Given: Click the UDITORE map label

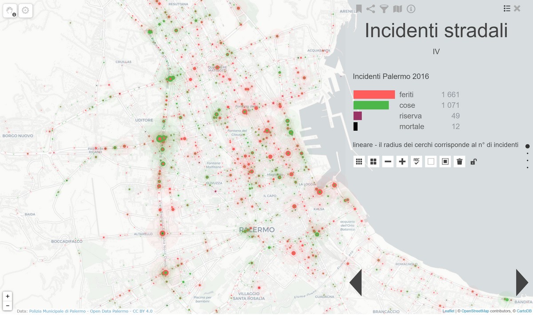Looking at the screenshot, I should (x=144, y=120).
